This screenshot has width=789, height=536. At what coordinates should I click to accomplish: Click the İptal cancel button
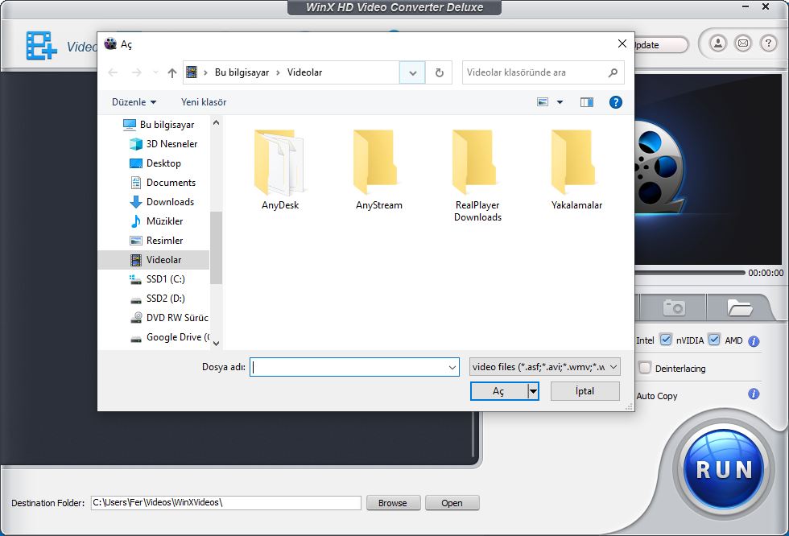point(585,391)
